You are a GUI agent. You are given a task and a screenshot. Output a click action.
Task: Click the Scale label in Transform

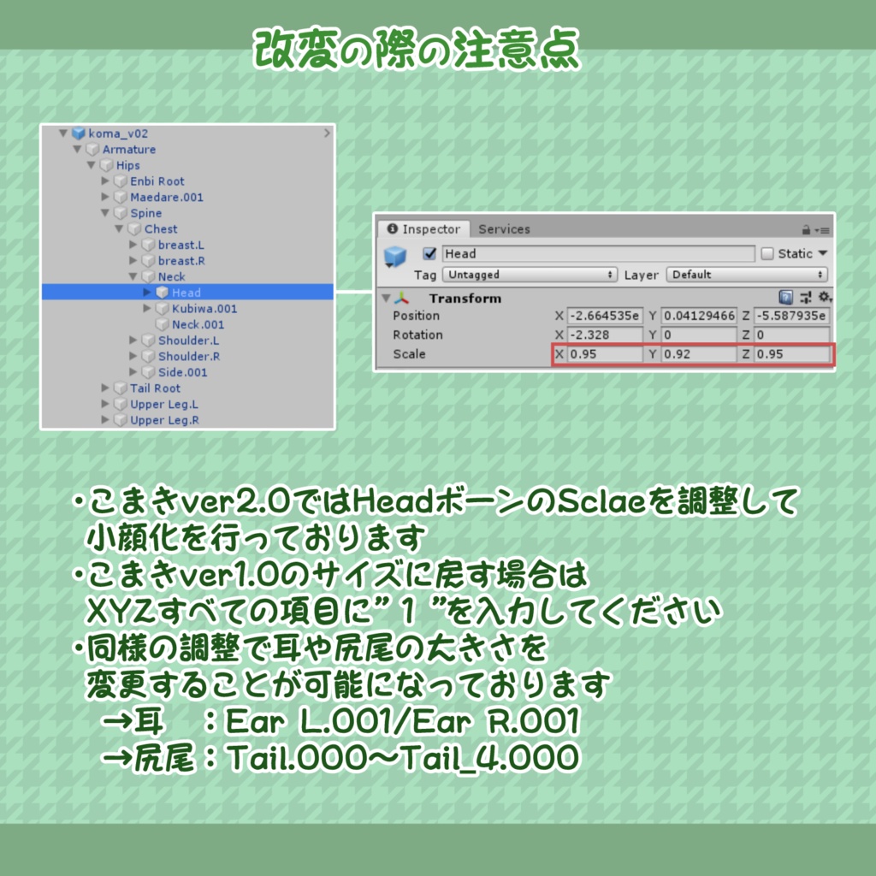[409, 353]
